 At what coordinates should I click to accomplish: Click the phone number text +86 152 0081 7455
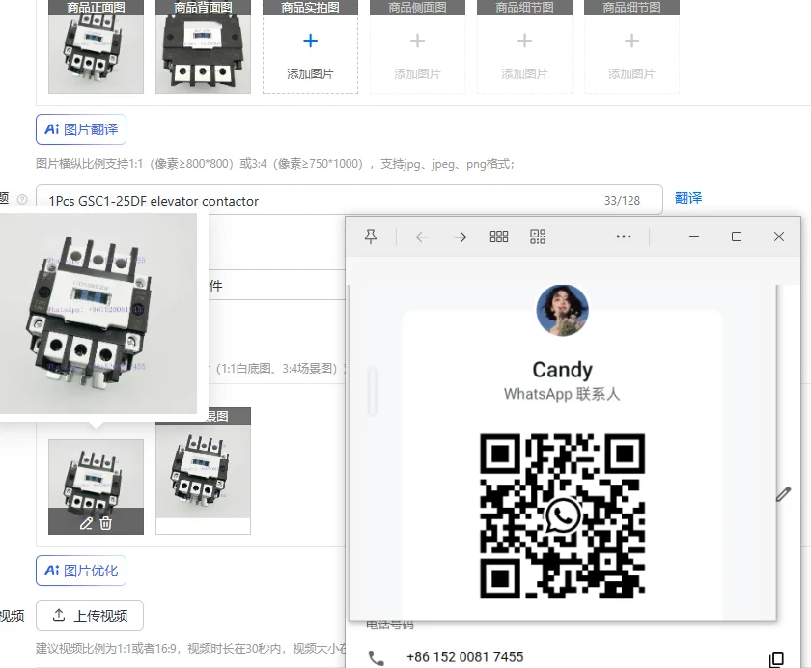(465, 657)
